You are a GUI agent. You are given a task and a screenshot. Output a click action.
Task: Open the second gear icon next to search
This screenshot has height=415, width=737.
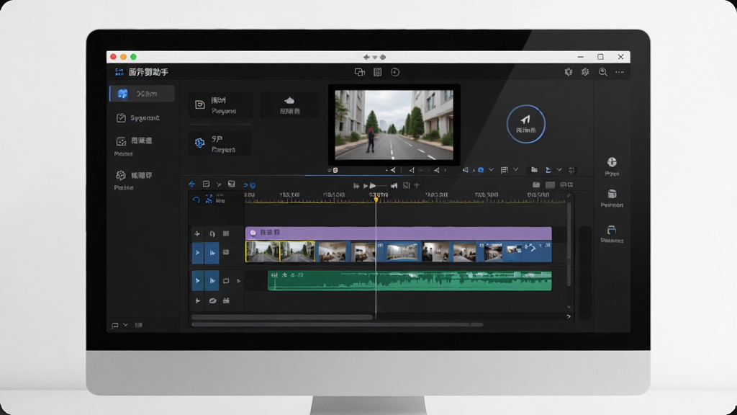pyautogui.click(x=585, y=72)
